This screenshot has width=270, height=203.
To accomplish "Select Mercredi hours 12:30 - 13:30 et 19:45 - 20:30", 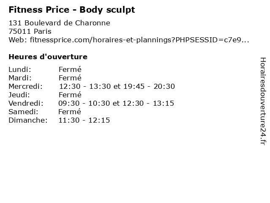I will pos(116,86).
